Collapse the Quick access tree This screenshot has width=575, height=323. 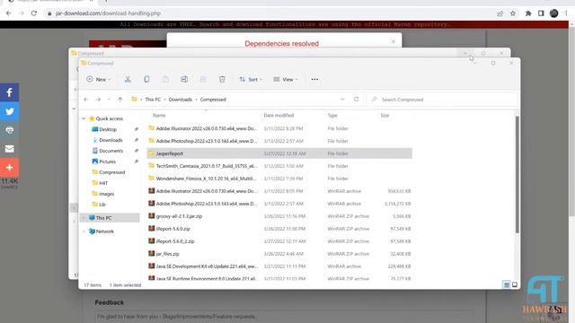point(84,118)
